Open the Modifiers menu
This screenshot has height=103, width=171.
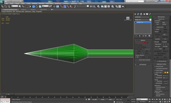[x=35, y=4]
